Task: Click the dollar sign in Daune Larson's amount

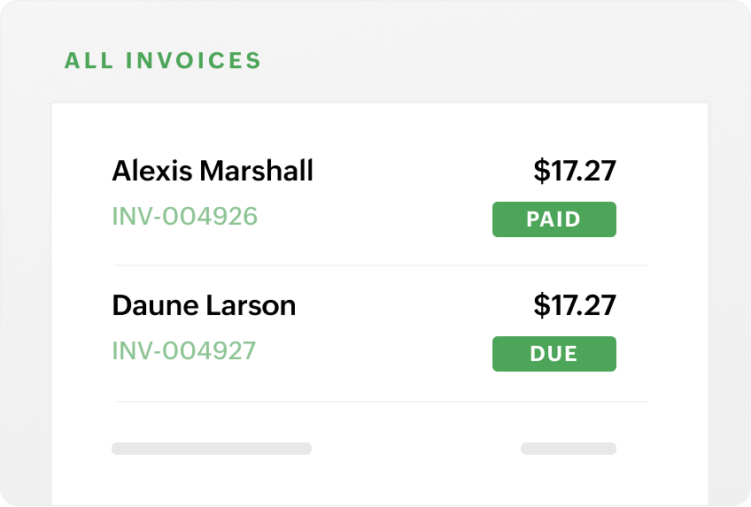Action: 541,306
